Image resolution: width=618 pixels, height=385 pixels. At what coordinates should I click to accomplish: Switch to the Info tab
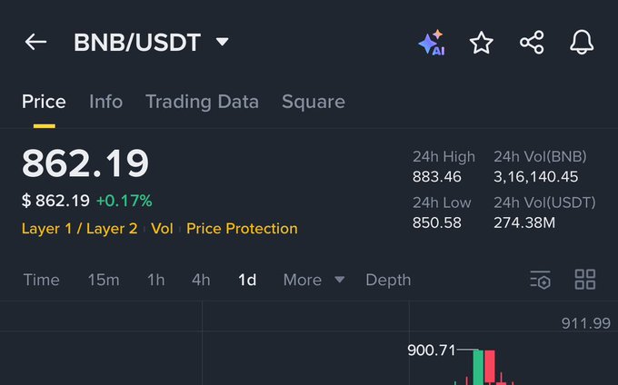tap(105, 102)
